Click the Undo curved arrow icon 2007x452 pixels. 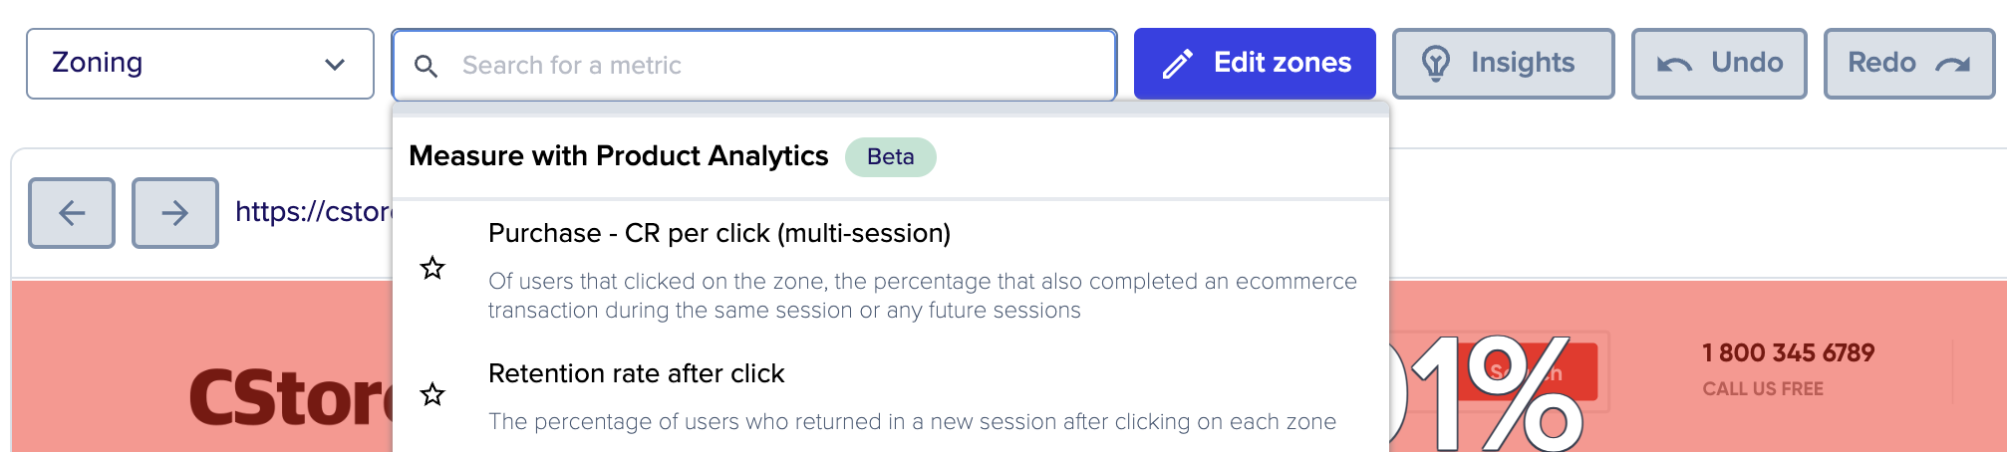pos(1674,65)
